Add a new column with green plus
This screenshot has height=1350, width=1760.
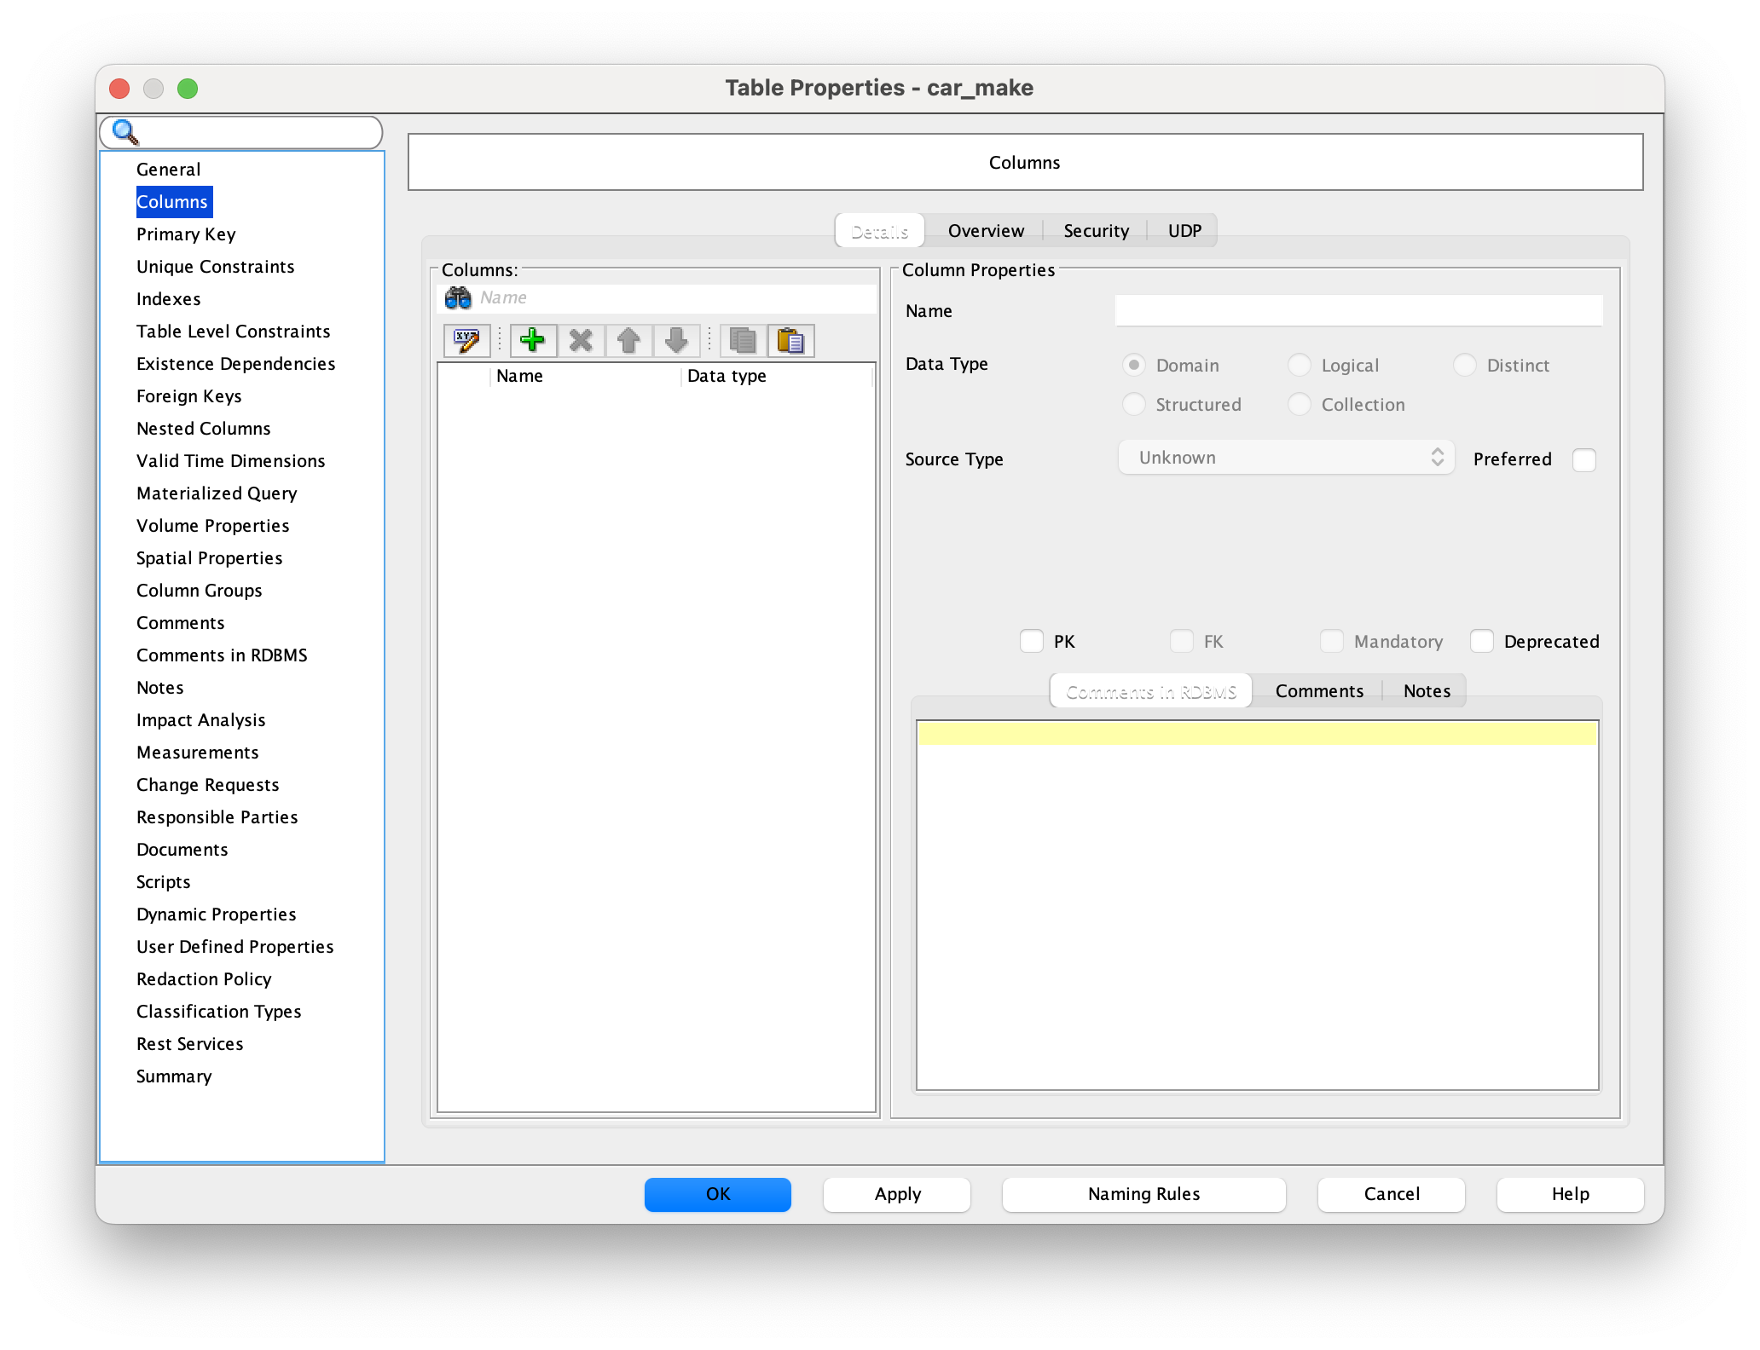[x=533, y=341]
